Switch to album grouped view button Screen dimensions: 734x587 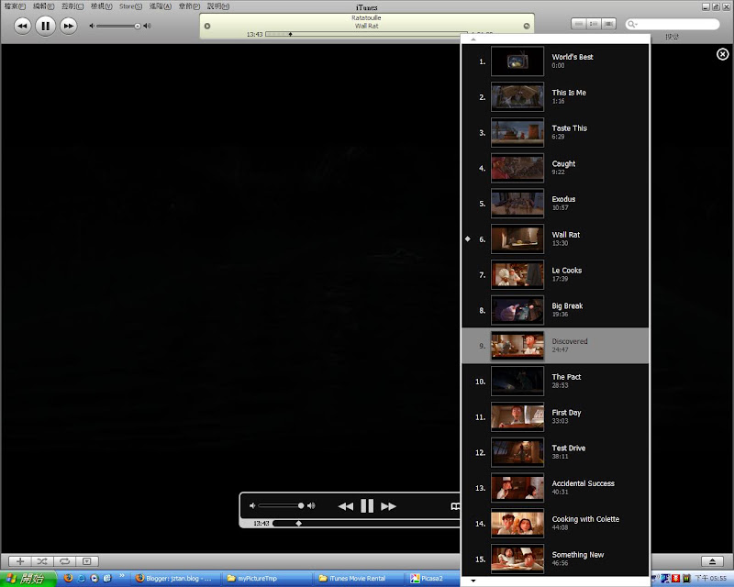tap(594, 24)
